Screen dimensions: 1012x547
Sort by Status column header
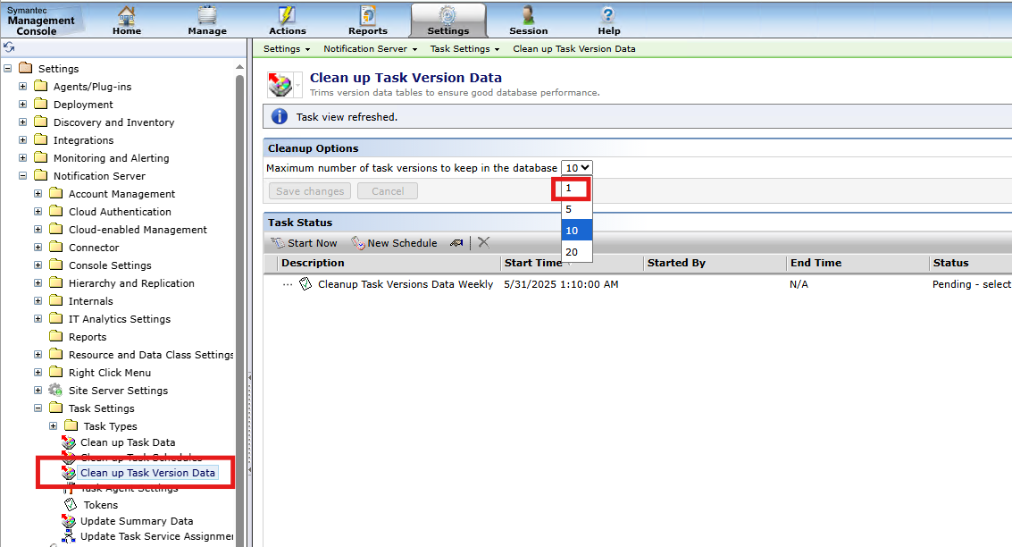tap(950, 263)
